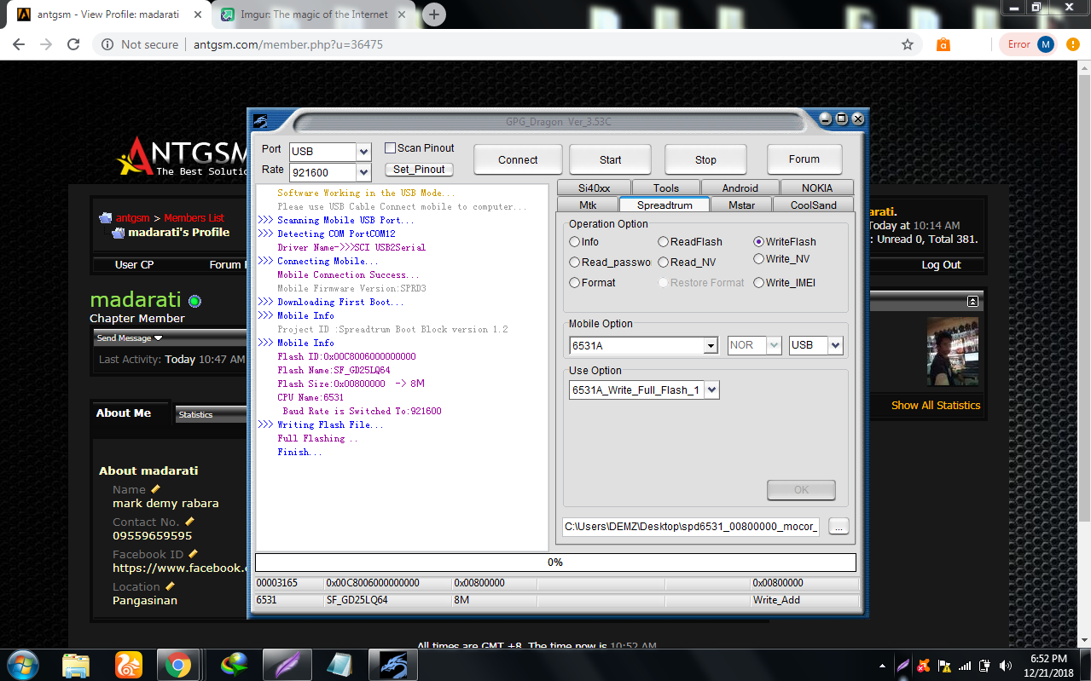
Task: Open Windows Explorer from the taskbar
Action: 76,665
